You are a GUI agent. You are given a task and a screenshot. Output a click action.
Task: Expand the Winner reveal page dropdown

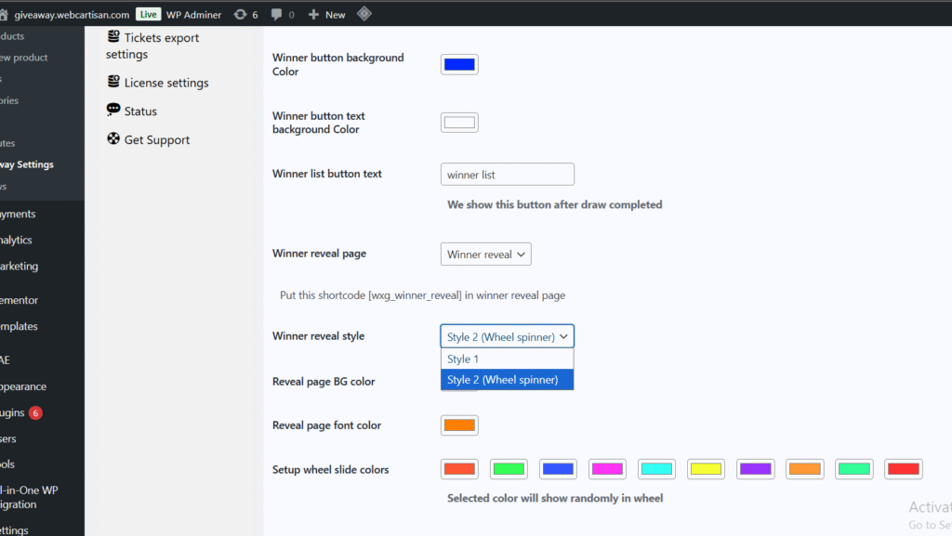pos(485,255)
